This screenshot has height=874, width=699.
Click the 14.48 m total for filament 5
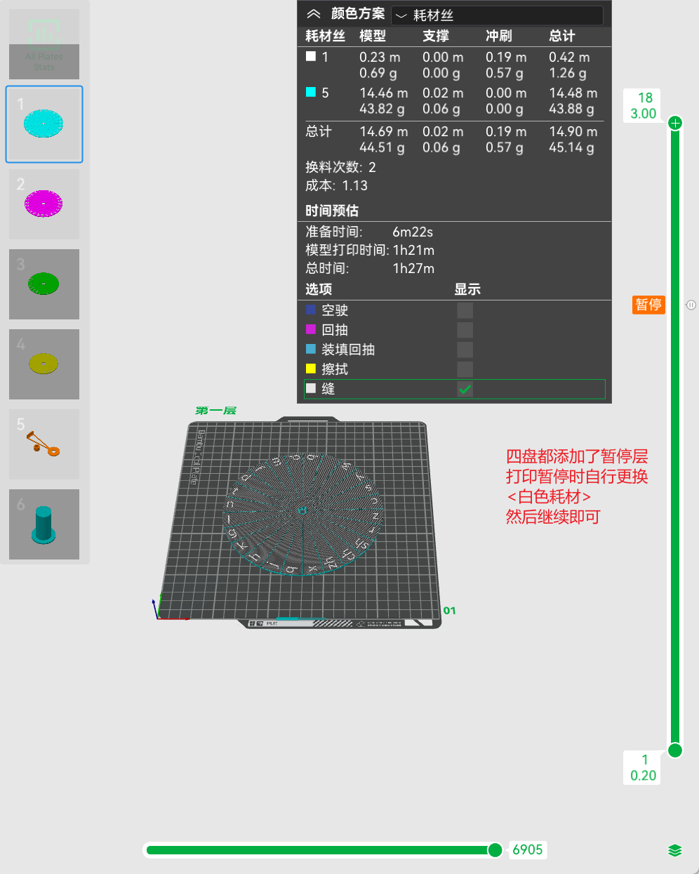click(x=573, y=93)
